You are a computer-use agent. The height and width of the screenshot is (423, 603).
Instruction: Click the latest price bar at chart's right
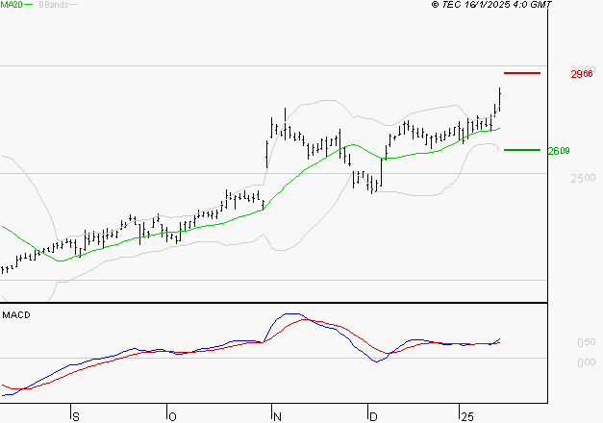[x=499, y=100]
